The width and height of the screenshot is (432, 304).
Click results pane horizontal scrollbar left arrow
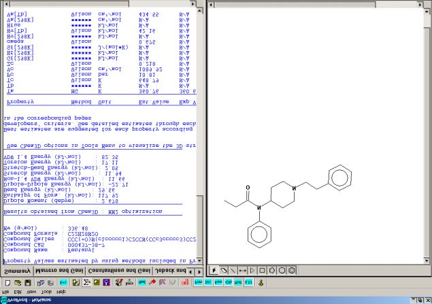(7, 4)
